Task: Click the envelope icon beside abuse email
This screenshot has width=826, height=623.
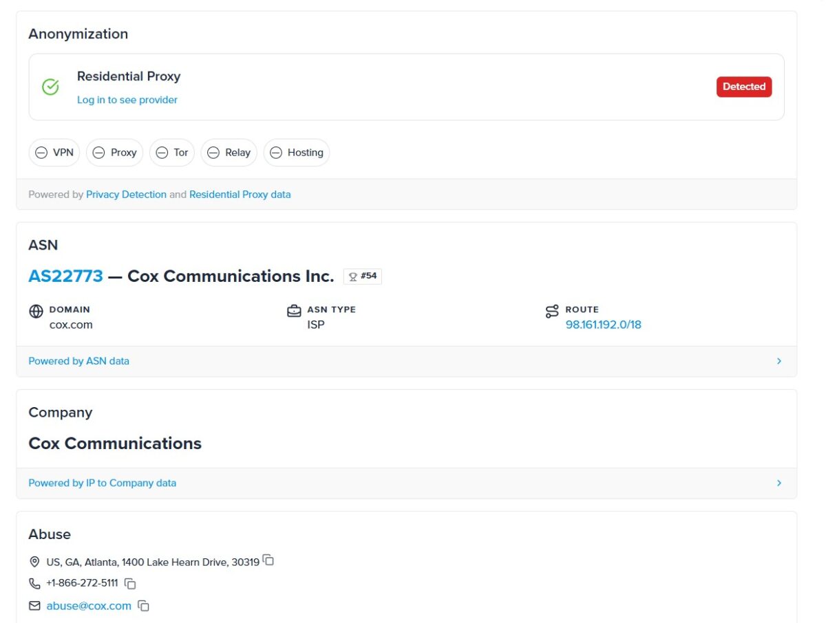Action: 34,606
